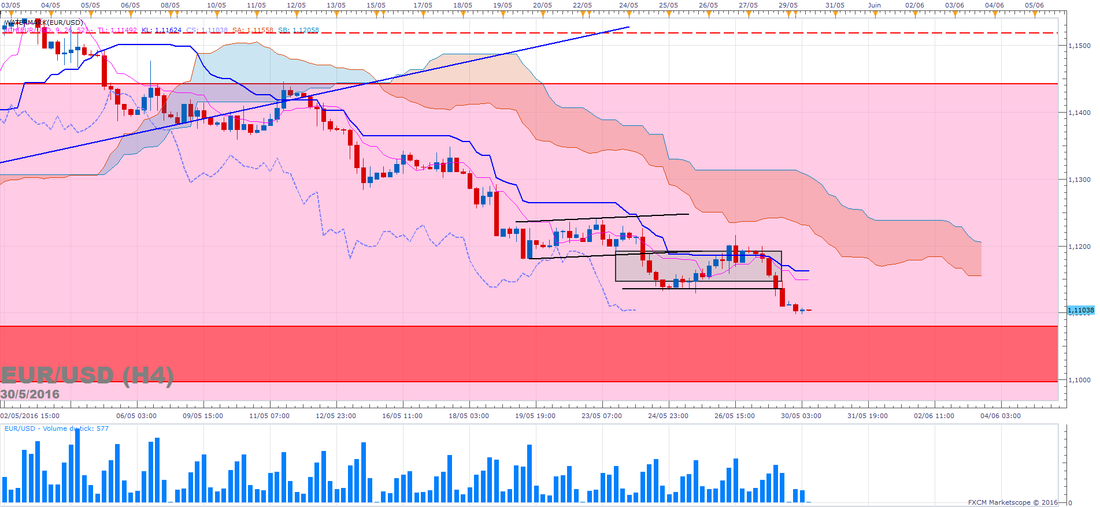
Task: Click the SA 1,11558 legend label
Action: click(x=253, y=30)
